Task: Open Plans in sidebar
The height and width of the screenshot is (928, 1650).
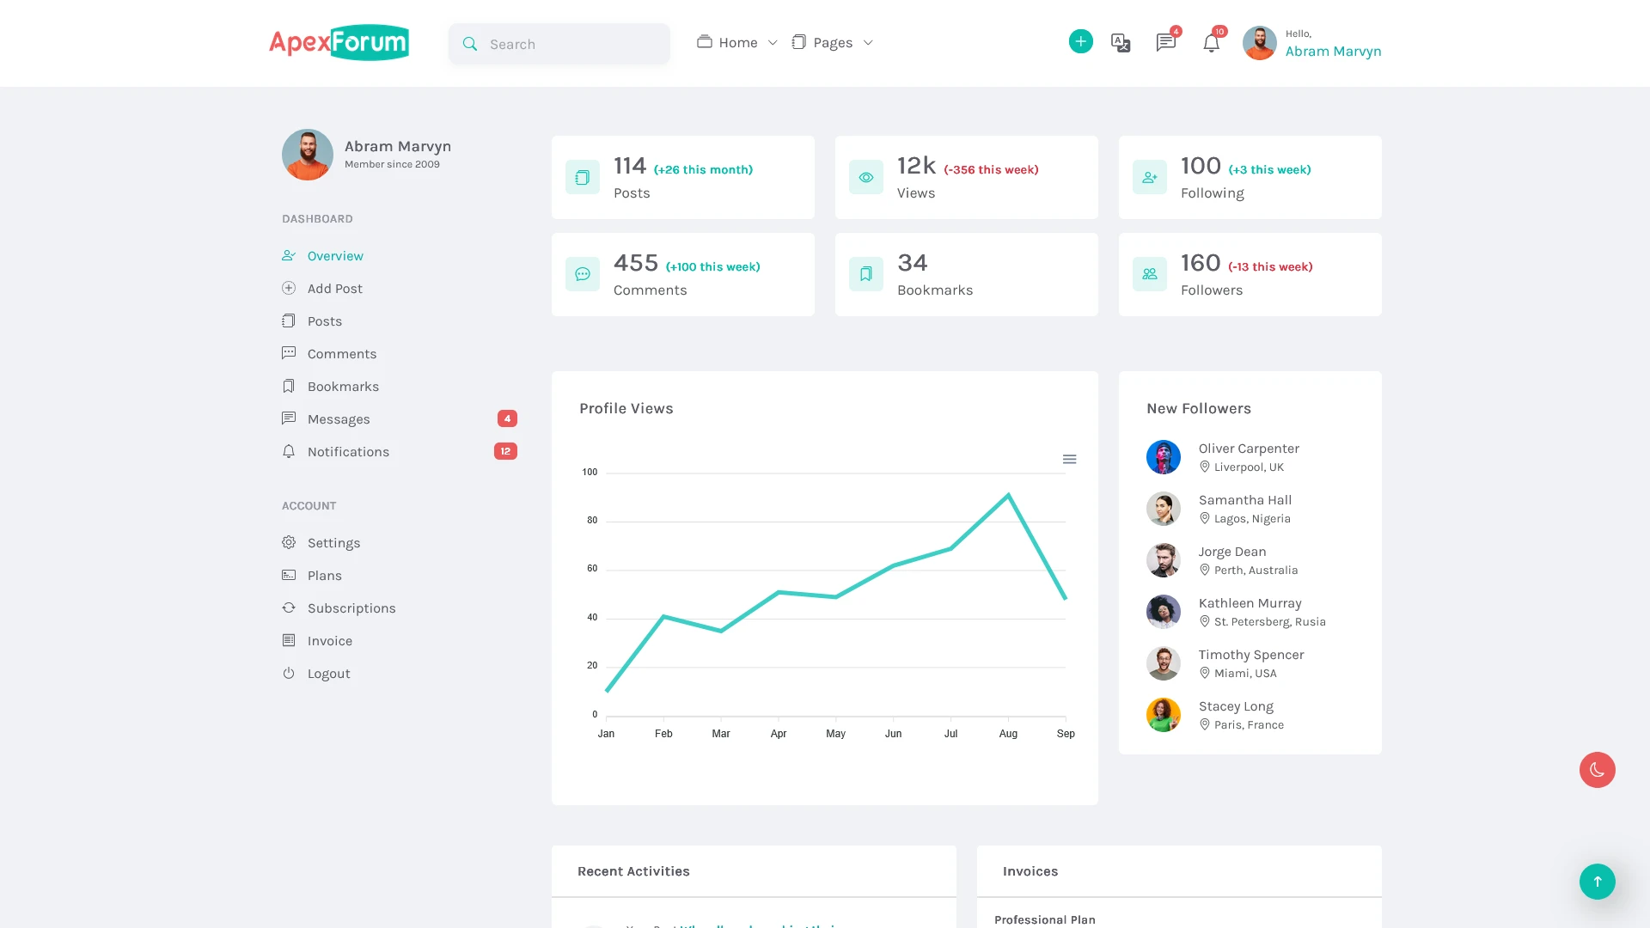Action: coord(325,576)
